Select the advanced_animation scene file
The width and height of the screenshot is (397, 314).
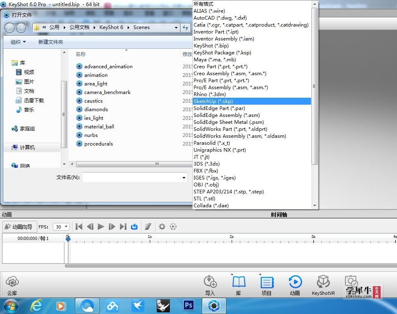pos(104,66)
